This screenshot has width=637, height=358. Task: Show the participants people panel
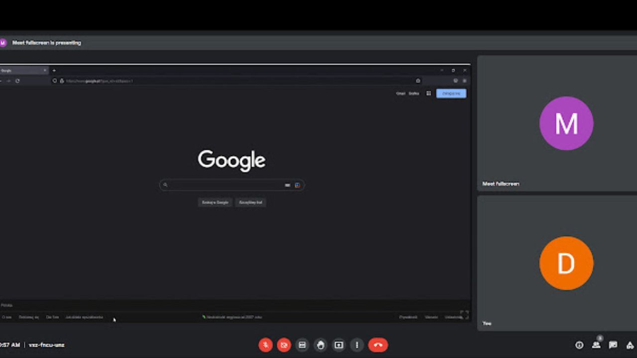tap(596, 345)
